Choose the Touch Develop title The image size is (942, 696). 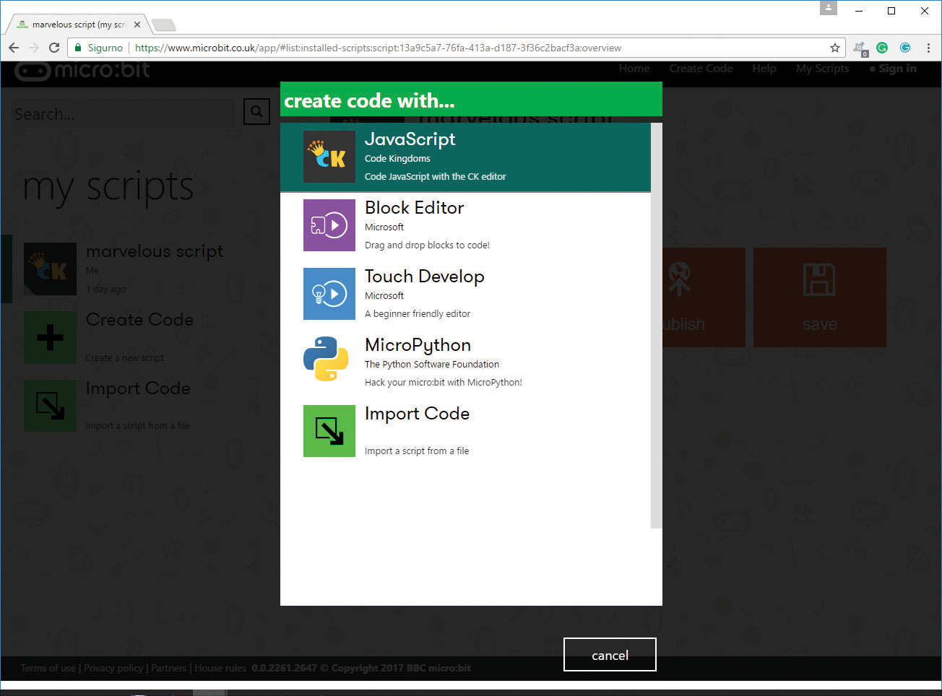[x=425, y=277]
